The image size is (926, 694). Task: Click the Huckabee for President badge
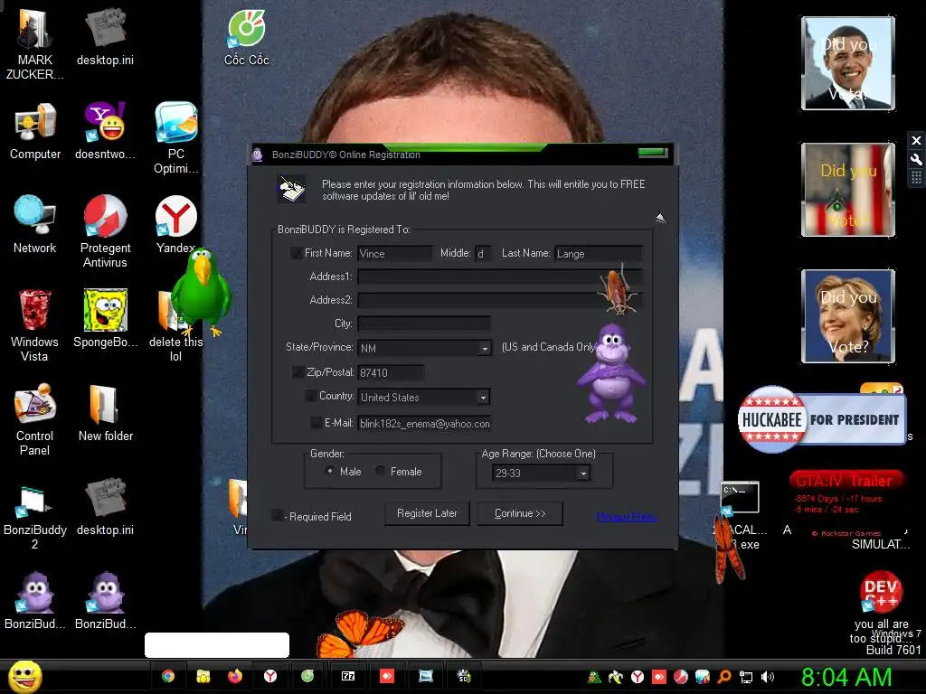(x=821, y=419)
